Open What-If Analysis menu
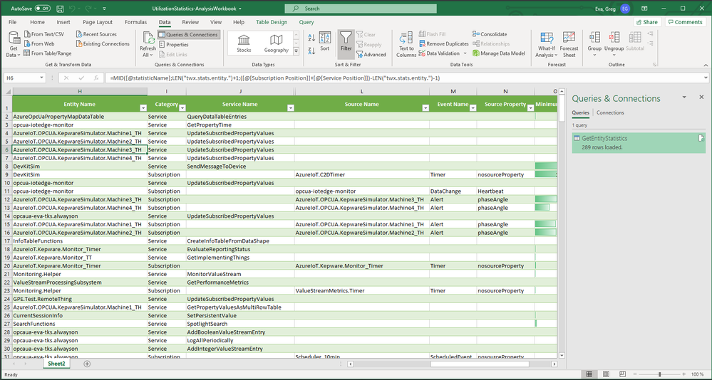 546,45
